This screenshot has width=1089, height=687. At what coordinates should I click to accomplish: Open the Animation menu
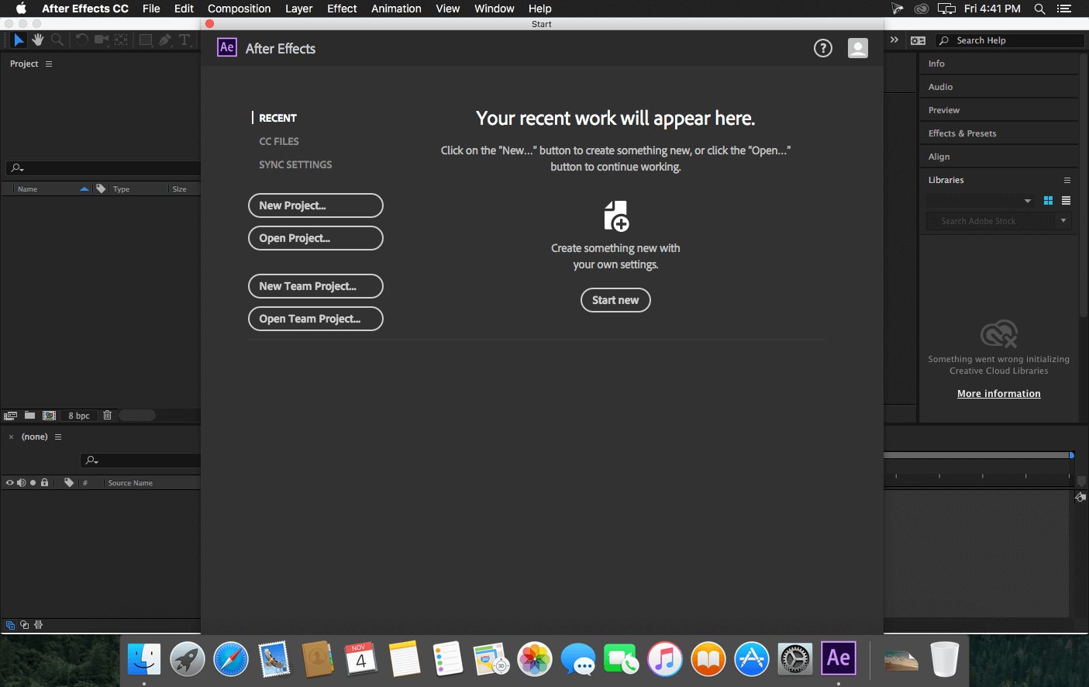pos(396,9)
